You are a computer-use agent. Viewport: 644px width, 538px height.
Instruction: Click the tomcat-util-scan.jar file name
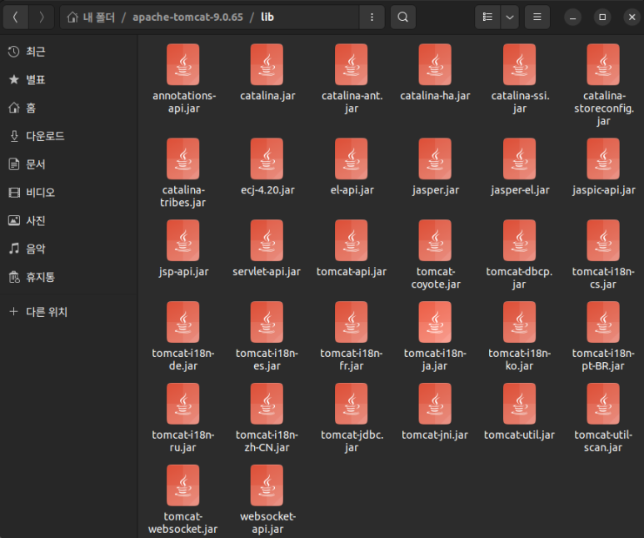tap(603, 441)
